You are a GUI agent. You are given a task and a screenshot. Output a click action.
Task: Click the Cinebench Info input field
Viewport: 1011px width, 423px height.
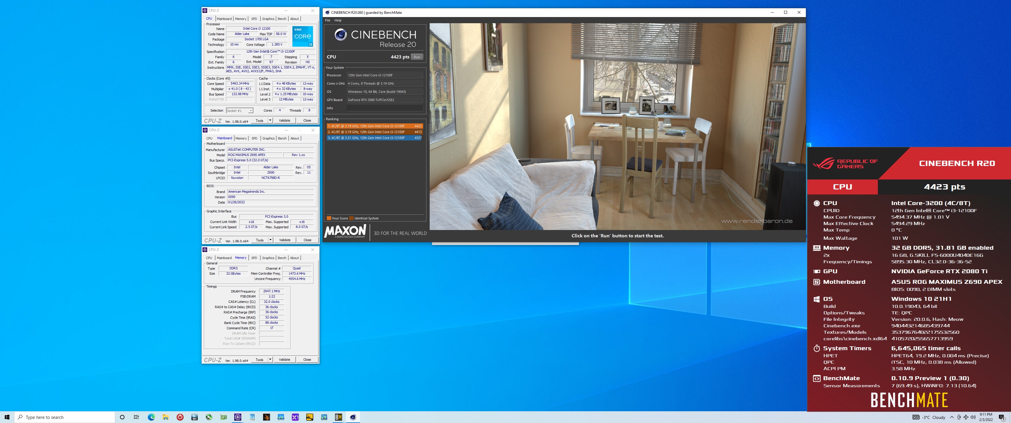point(385,108)
